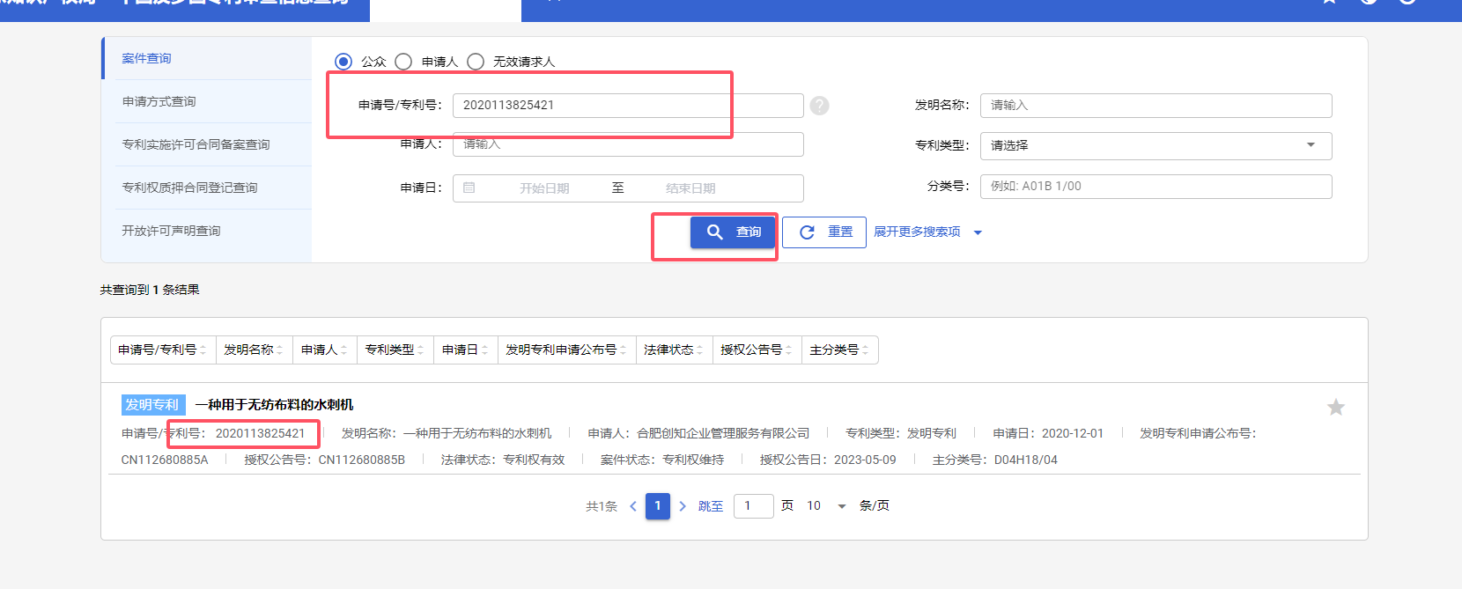Sort results by 法律状态 column
The width and height of the screenshot is (1462, 589).
click(673, 350)
